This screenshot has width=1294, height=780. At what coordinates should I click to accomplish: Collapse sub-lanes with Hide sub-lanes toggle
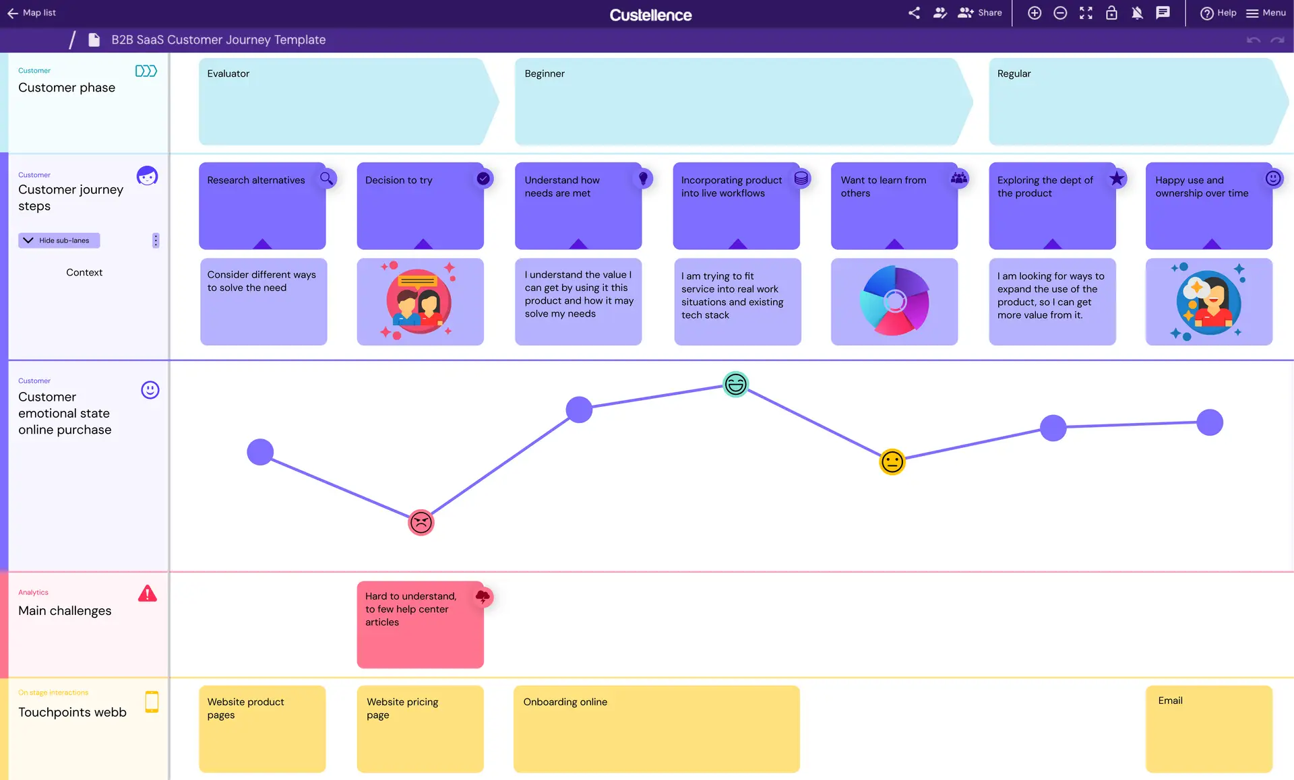click(x=59, y=240)
